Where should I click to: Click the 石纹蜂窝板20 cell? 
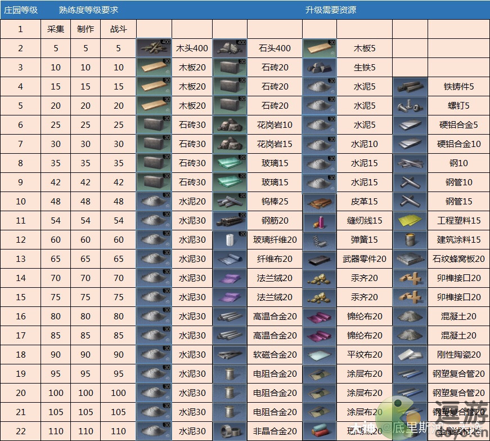pyautogui.click(x=458, y=259)
